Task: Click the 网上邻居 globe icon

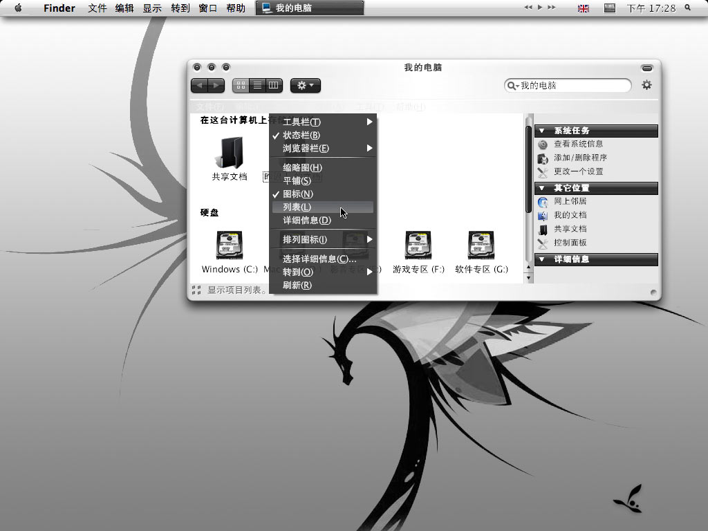Action: click(x=543, y=203)
